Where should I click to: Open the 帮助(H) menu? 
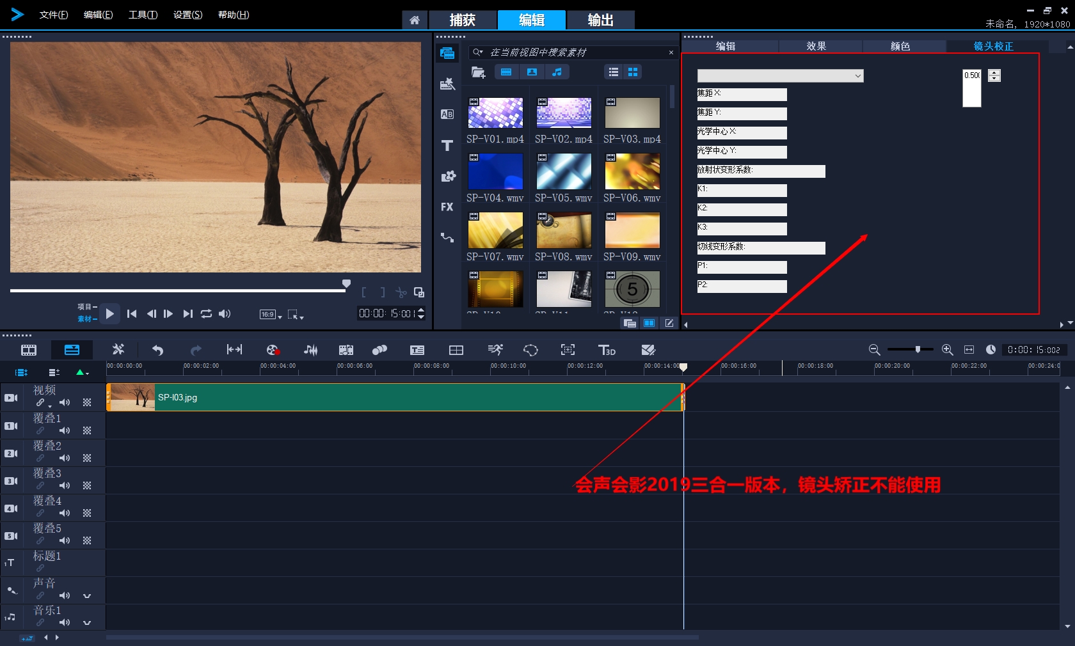234,15
